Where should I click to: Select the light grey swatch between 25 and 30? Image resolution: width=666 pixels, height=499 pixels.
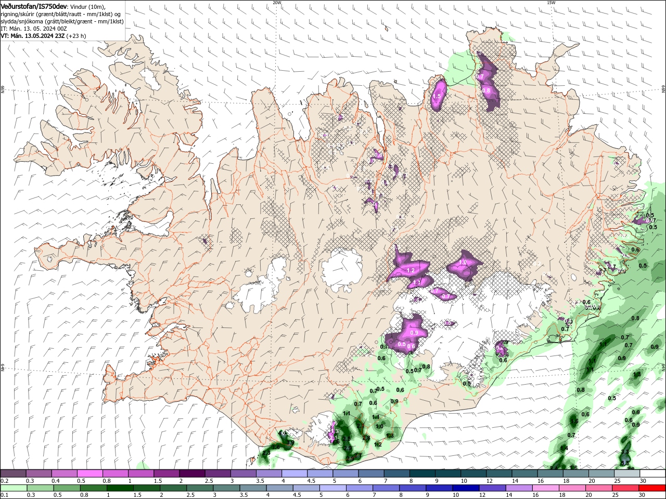click(x=627, y=473)
